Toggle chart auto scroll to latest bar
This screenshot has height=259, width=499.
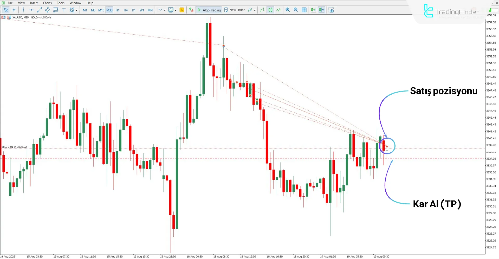313,10
